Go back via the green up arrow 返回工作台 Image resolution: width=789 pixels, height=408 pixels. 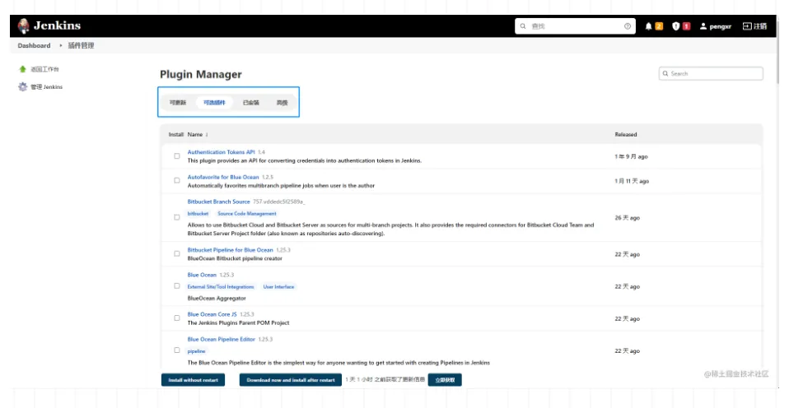22,69
